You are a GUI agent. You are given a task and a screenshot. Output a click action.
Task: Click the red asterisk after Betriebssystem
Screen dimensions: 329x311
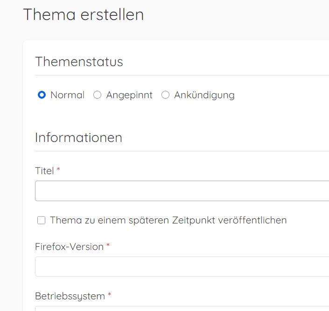tap(110, 296)
